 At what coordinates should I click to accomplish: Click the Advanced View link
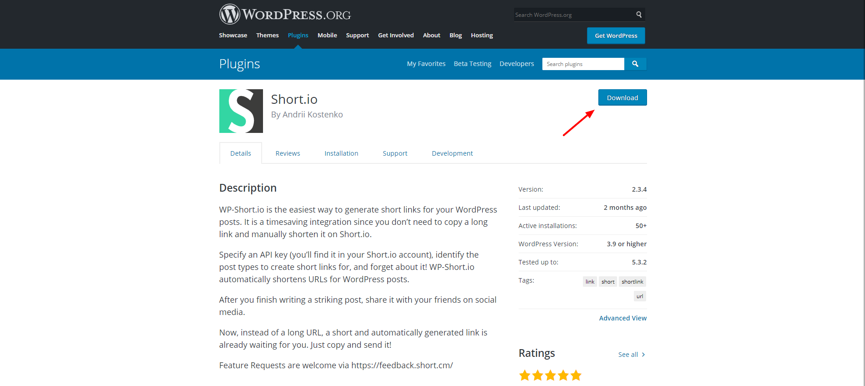tap(622, 318)
